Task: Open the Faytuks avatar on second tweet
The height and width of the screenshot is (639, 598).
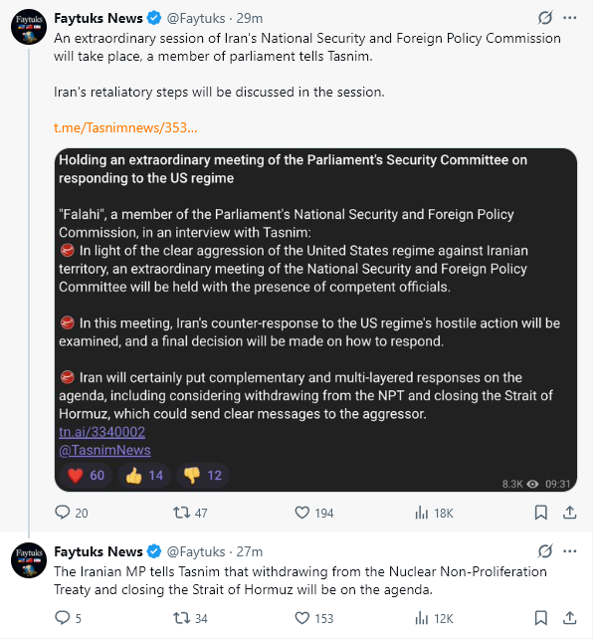Action: tap(29, 560)
